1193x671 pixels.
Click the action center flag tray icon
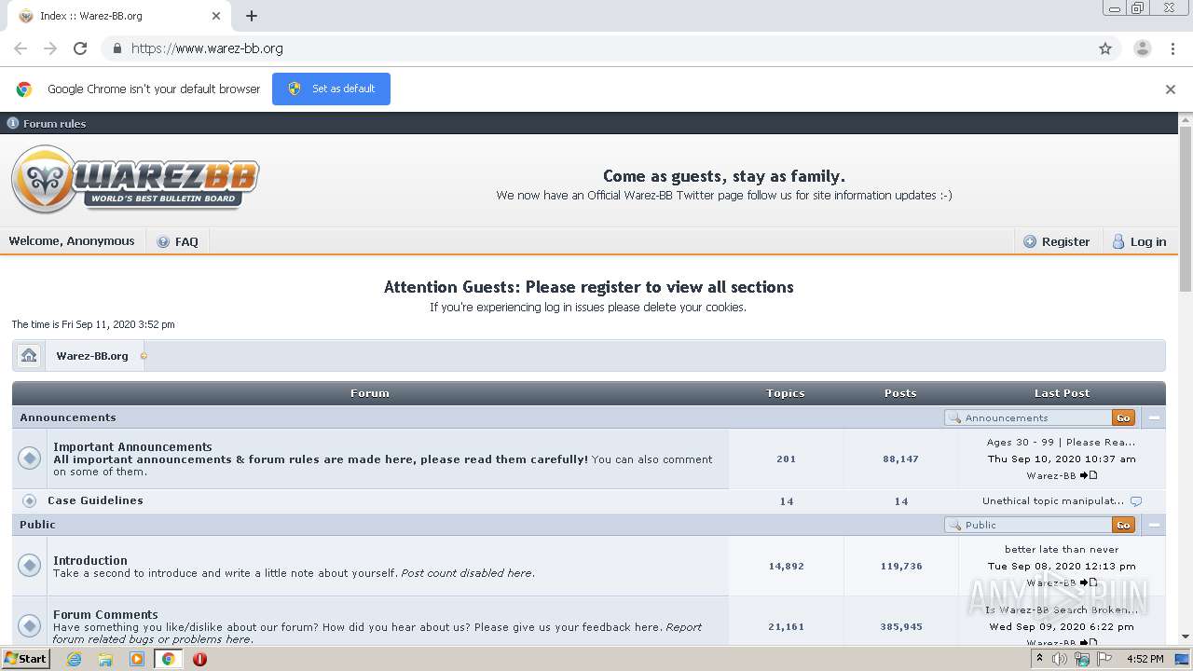[1104, 659]
